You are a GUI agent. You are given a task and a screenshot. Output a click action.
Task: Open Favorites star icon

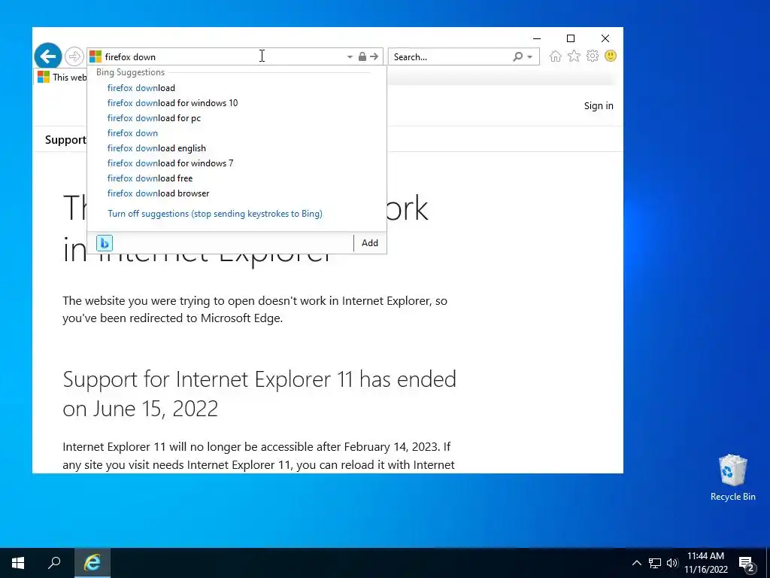pyautogui.click(x=574, y=56)
